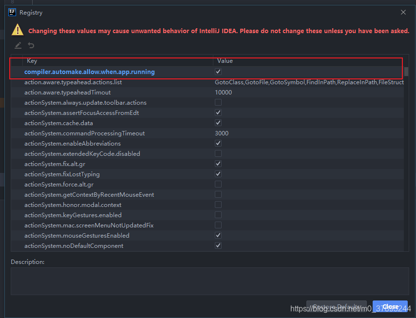
Task: Select actionSystem.enableAbbreviations key text
Action: 73,144
